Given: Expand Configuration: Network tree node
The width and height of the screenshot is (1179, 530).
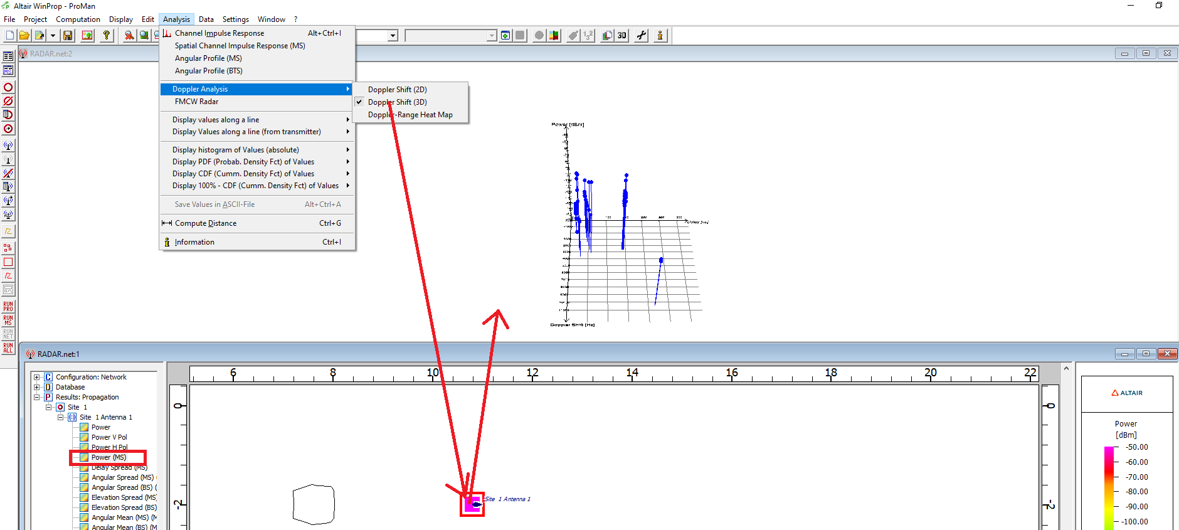Looking at the screenshot, I should point(36,377).
